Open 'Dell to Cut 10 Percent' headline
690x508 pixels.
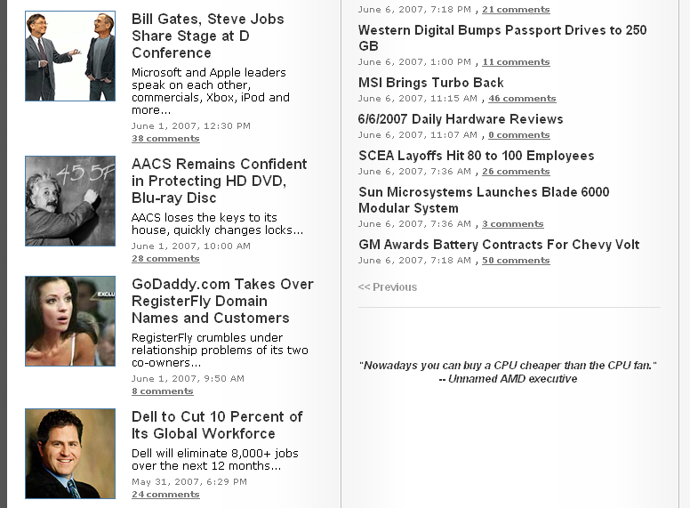(217, 424)
